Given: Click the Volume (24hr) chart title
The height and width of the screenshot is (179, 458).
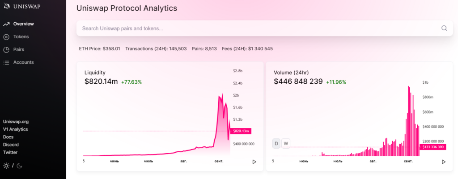Looking at the screenshot, I should (x=291, y=73).
